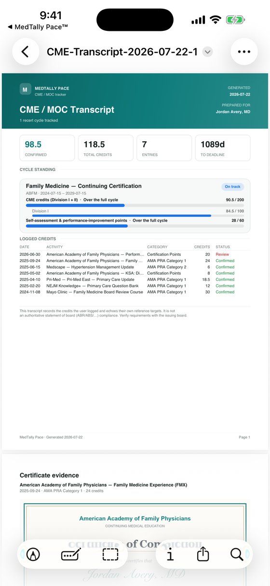The width and height of the screenshot is (270, 586).
Task: Select the 28 / 60 value
Action: pos(238,220)
